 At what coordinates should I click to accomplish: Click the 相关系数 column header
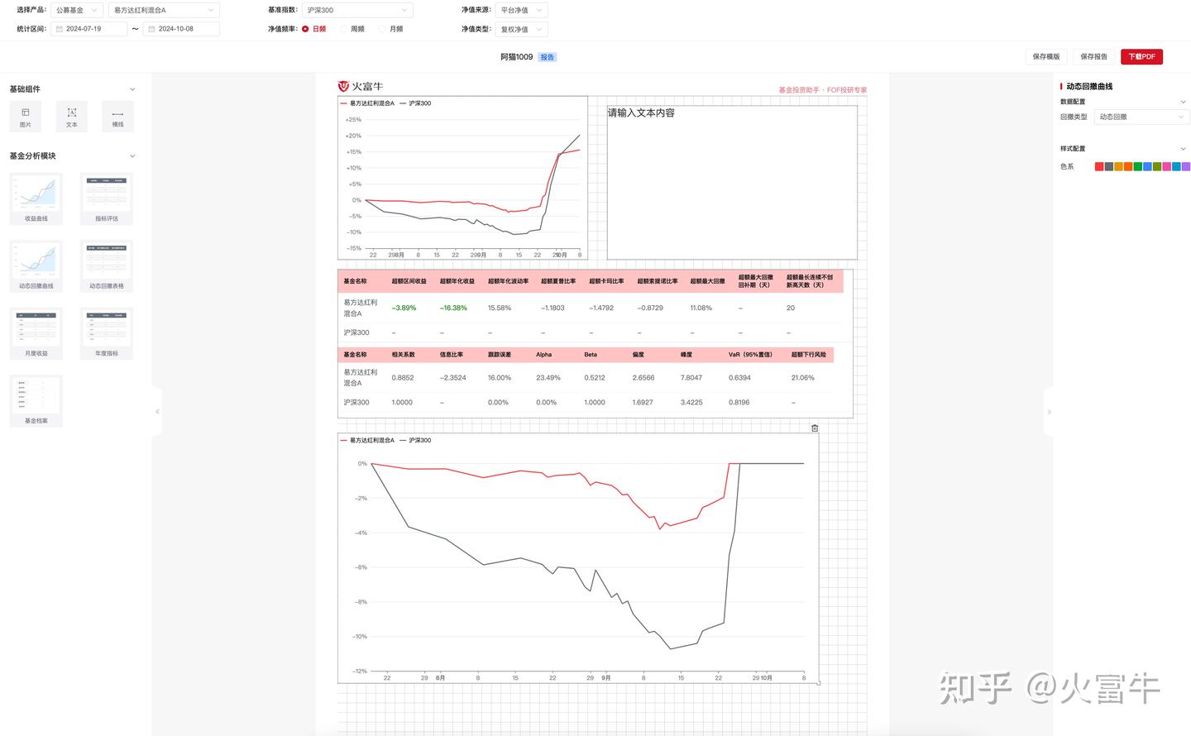point(404,355)
